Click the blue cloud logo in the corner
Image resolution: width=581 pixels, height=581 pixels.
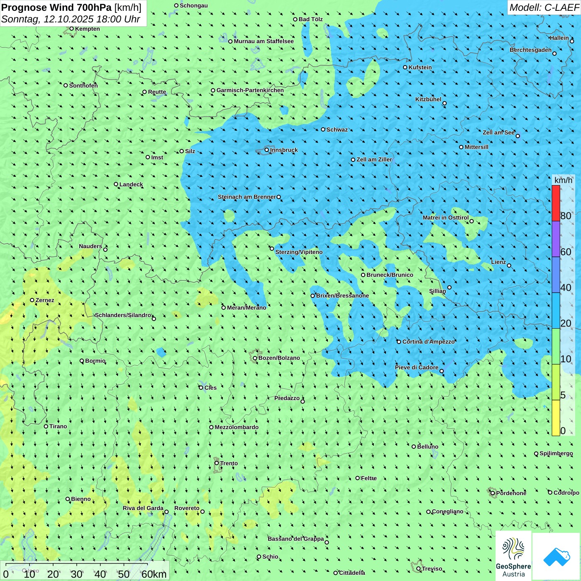coord(556,556)
